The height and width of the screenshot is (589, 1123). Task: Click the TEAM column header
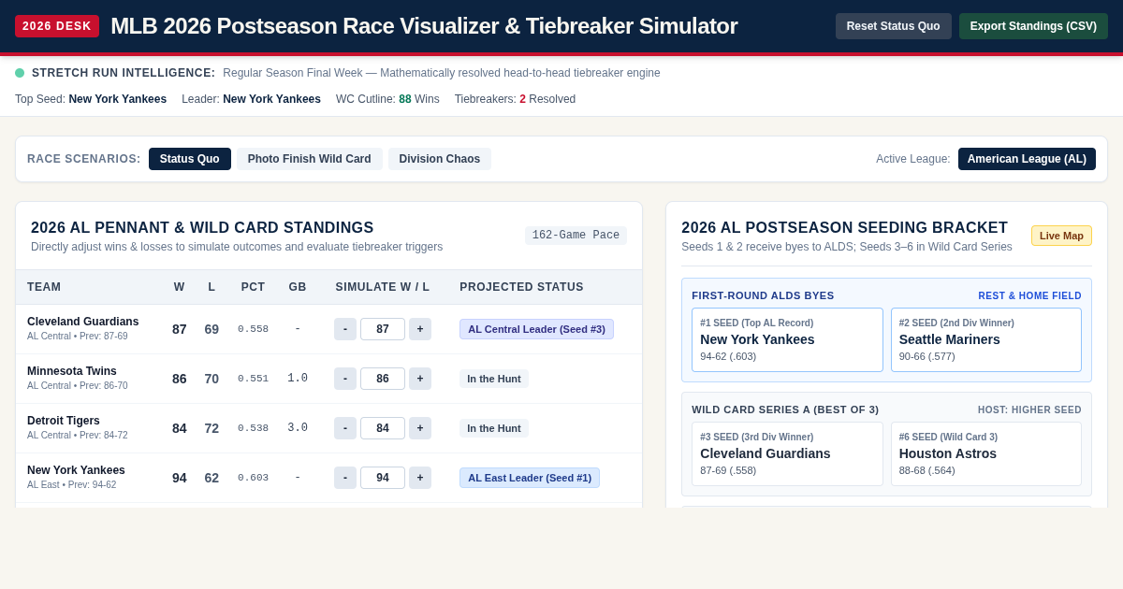click(x=44, y=287)
